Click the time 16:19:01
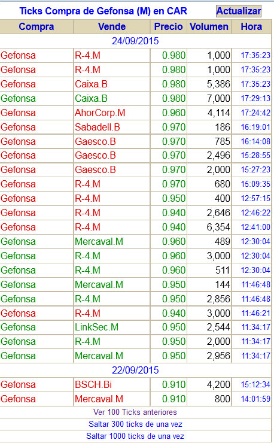The image size is (274, 443). 255,127
